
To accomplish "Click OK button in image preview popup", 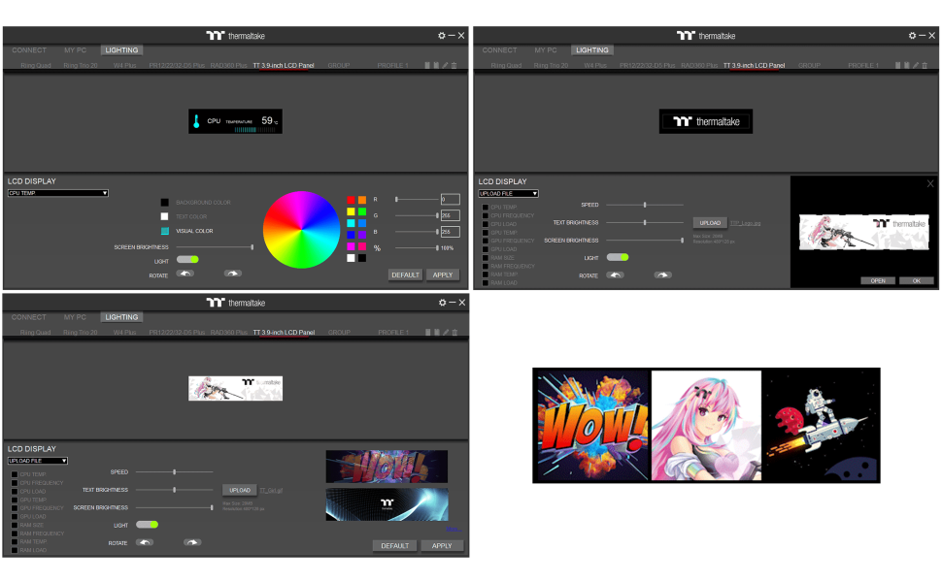I will 916,280.
